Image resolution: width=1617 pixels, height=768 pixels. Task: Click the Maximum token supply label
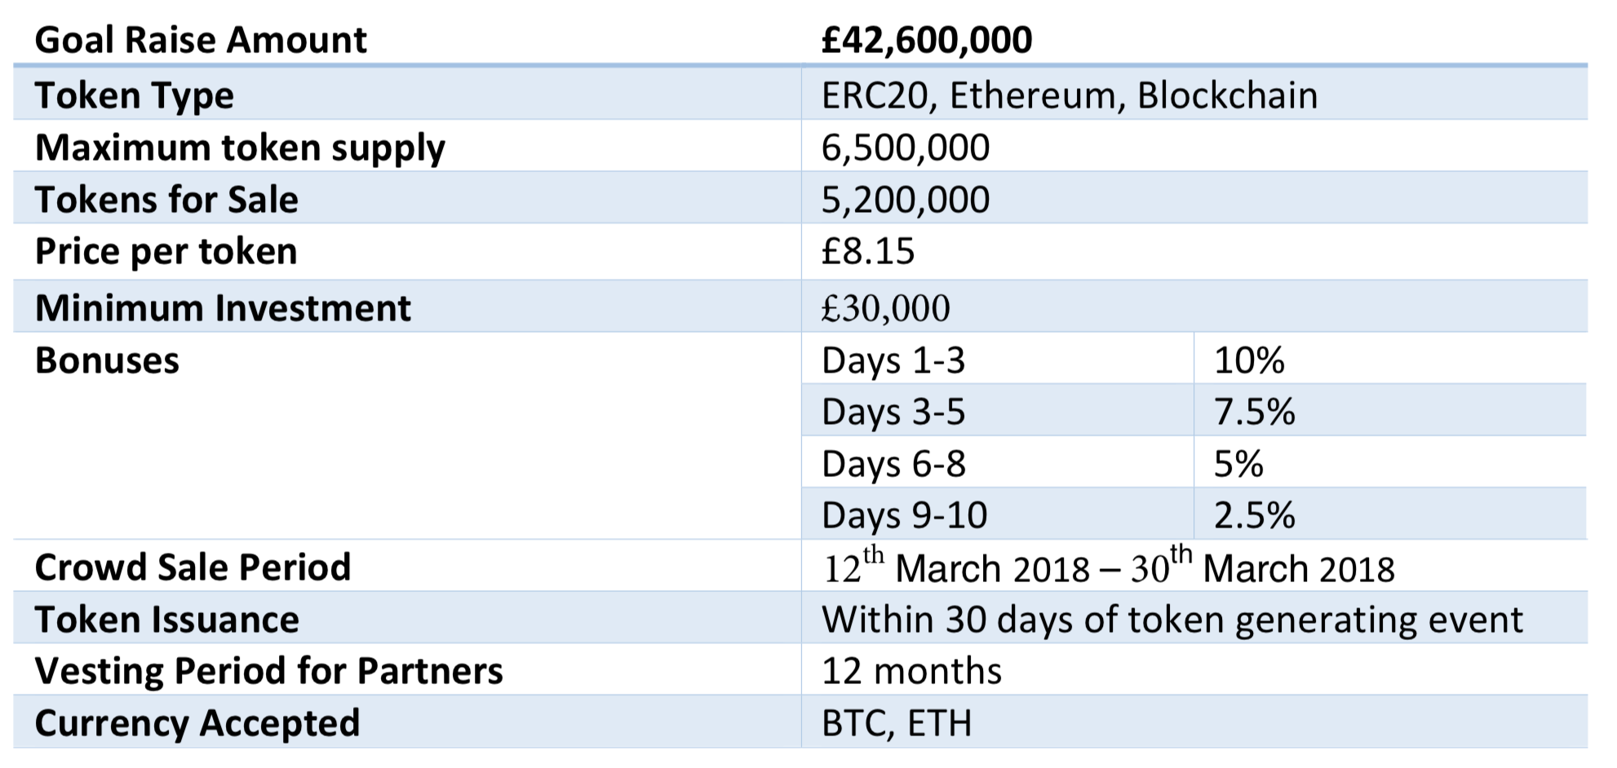click(240, 148)
